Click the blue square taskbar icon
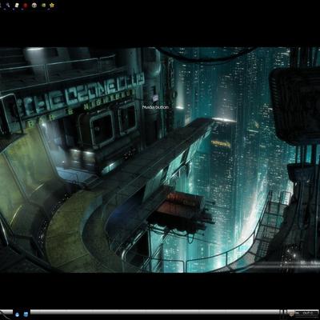 [x=26, y=314]
